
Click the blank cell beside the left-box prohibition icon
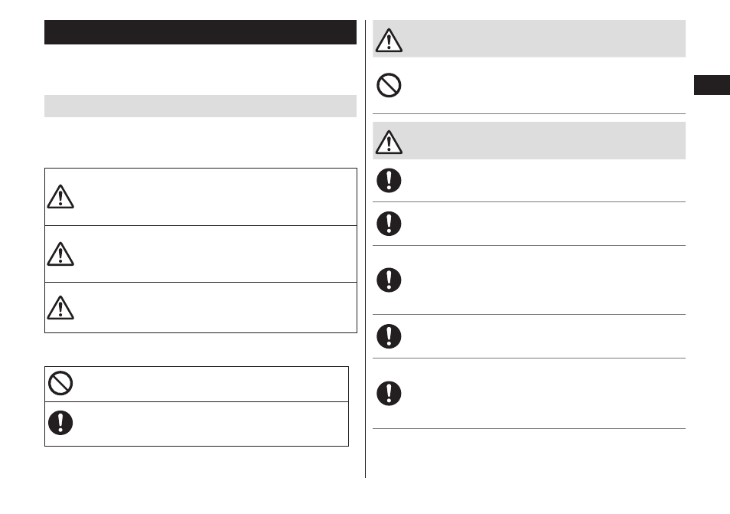pyautogui.click(x=212, y=384)
